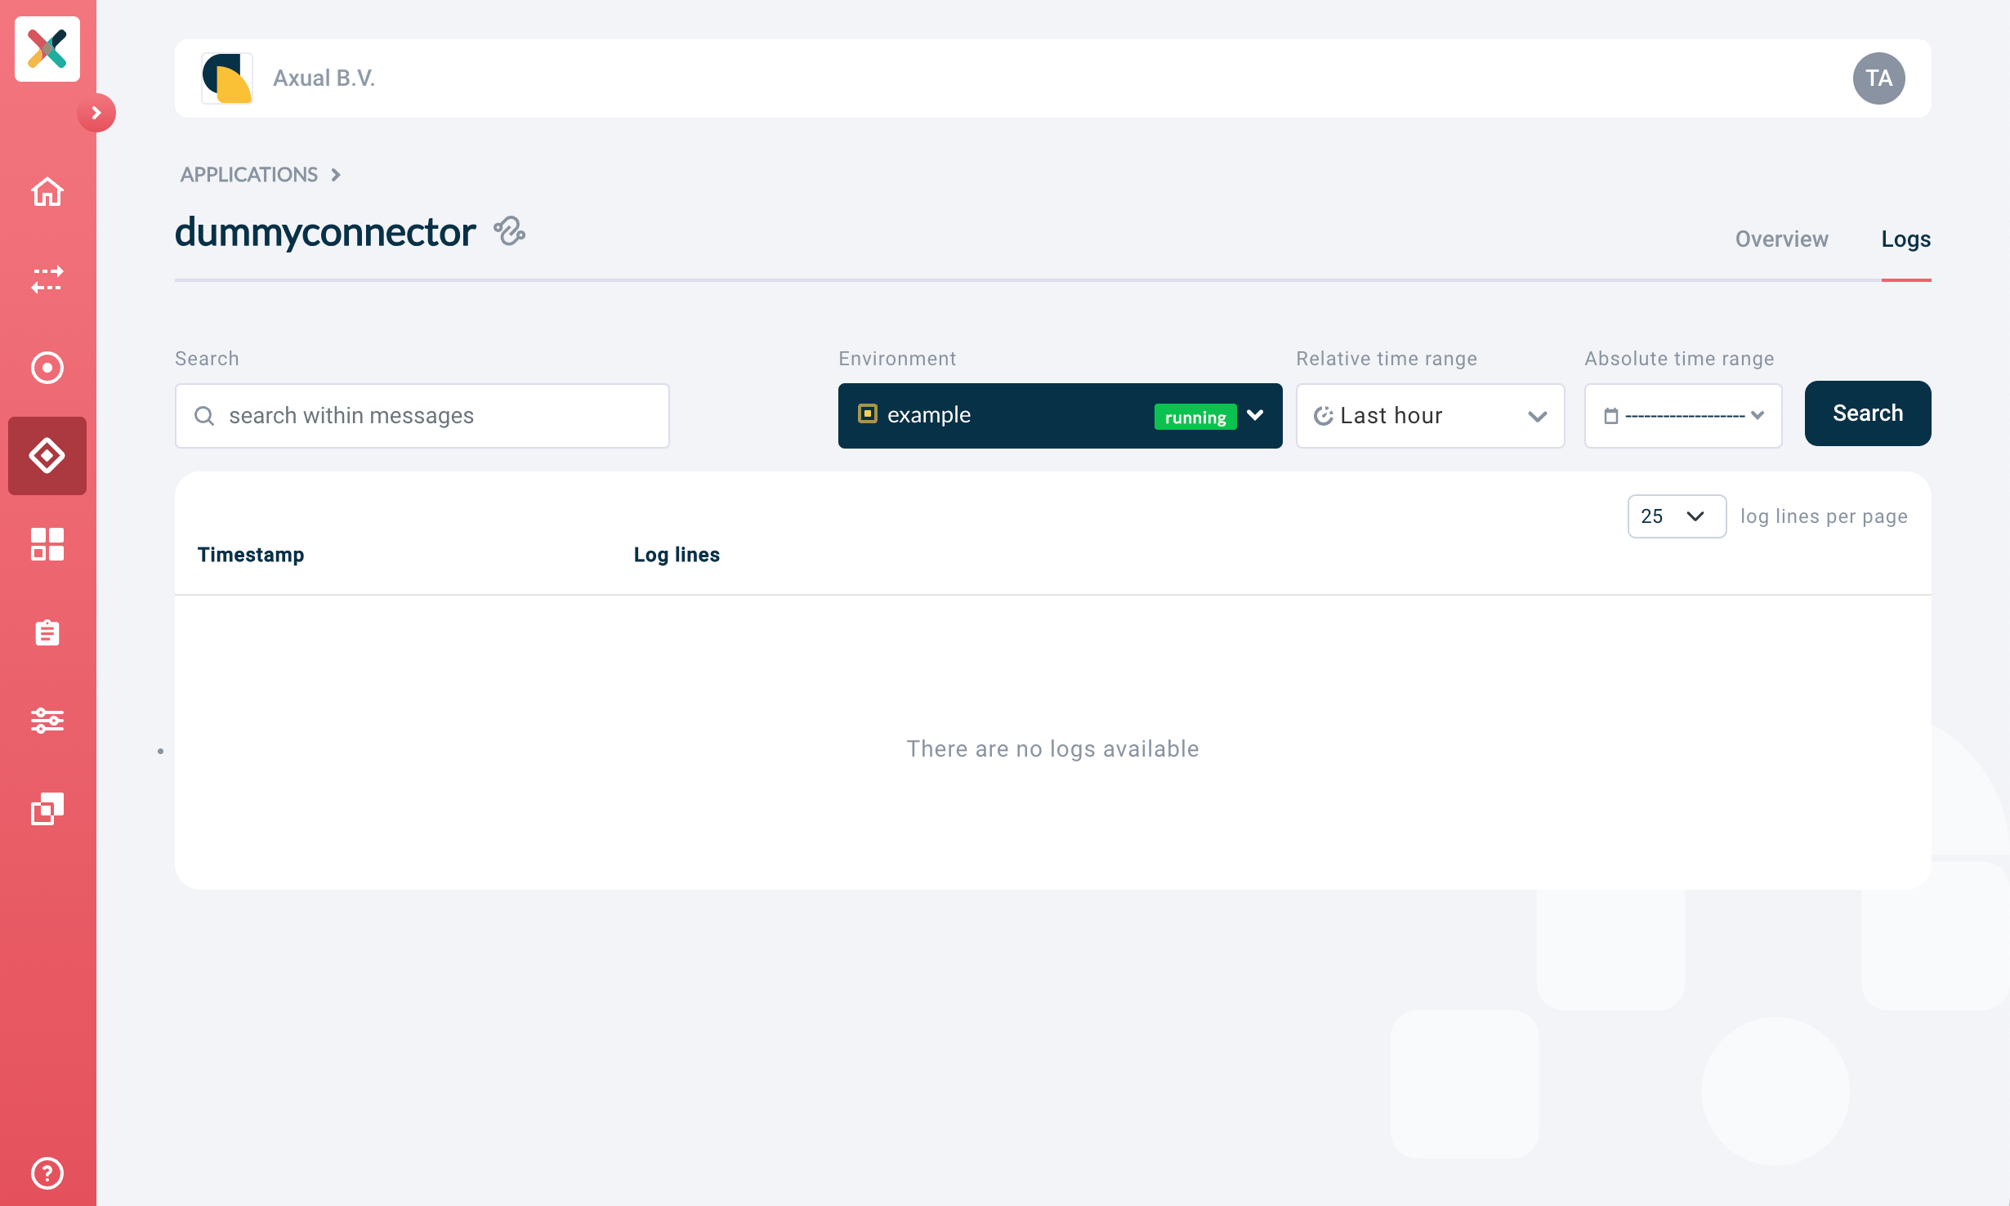This screenshot has width=2010, height=1206.
Task: Expand the example environment dropdown
Action: 1255,416
